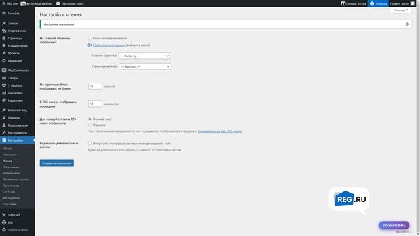
Task: Open the current Чтение submenu item
Action: [x=7, y=161]
